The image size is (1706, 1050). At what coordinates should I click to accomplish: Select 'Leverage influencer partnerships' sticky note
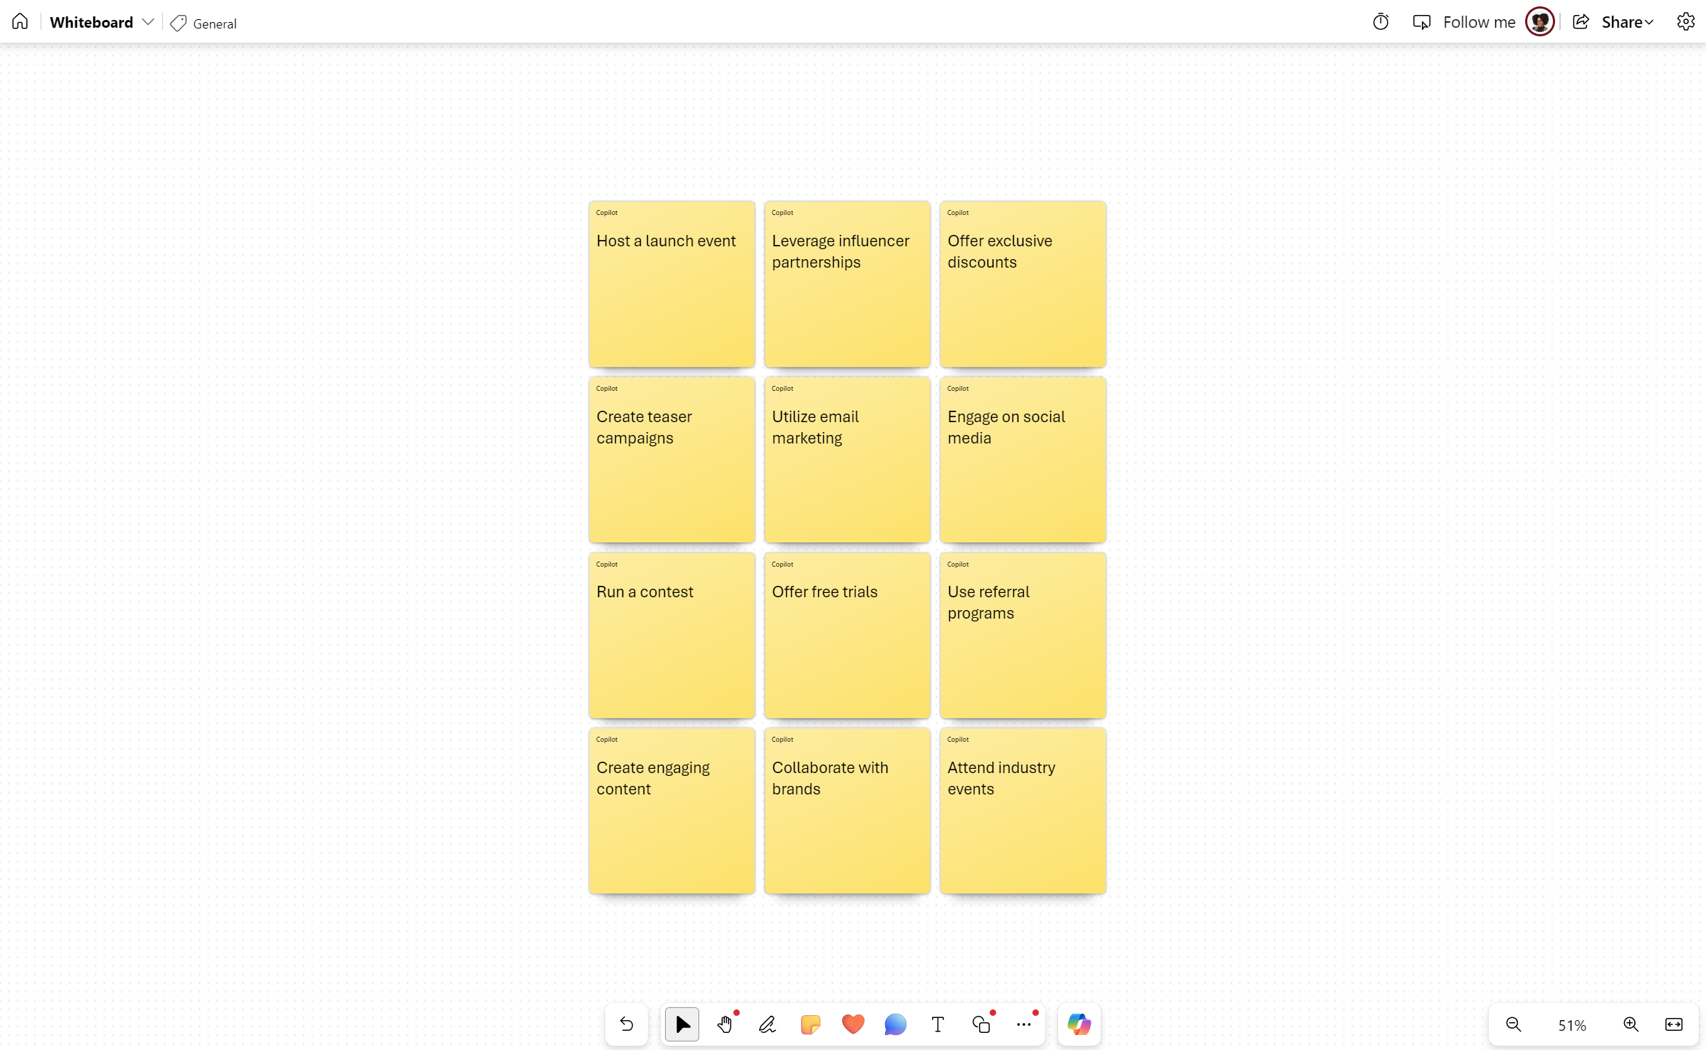[x=847, y=284]
